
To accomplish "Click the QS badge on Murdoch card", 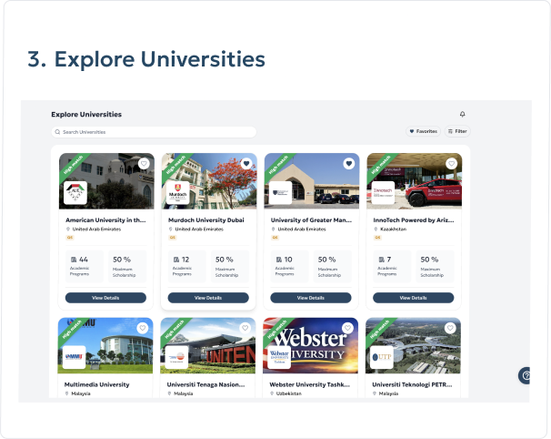I will click(x=172, y=238).
